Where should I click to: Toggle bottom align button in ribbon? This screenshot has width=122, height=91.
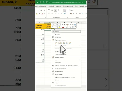(55, 10)
